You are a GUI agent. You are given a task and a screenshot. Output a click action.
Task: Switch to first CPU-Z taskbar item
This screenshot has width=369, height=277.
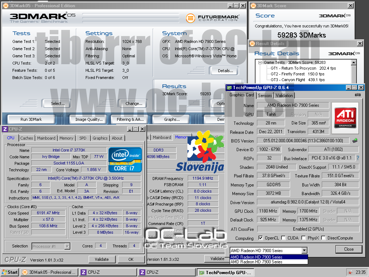tap(108, 272)
